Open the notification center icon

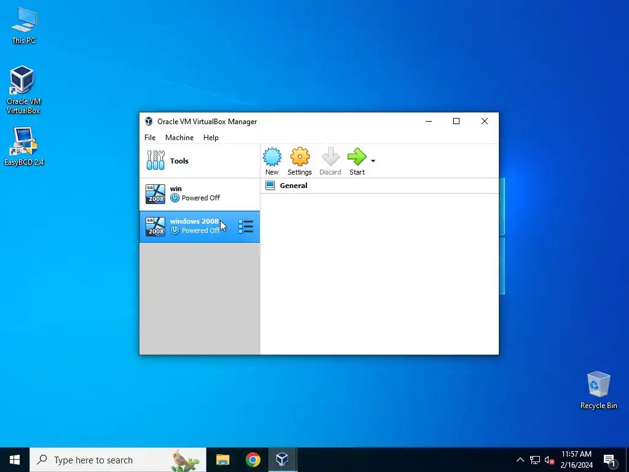point(610,460)
